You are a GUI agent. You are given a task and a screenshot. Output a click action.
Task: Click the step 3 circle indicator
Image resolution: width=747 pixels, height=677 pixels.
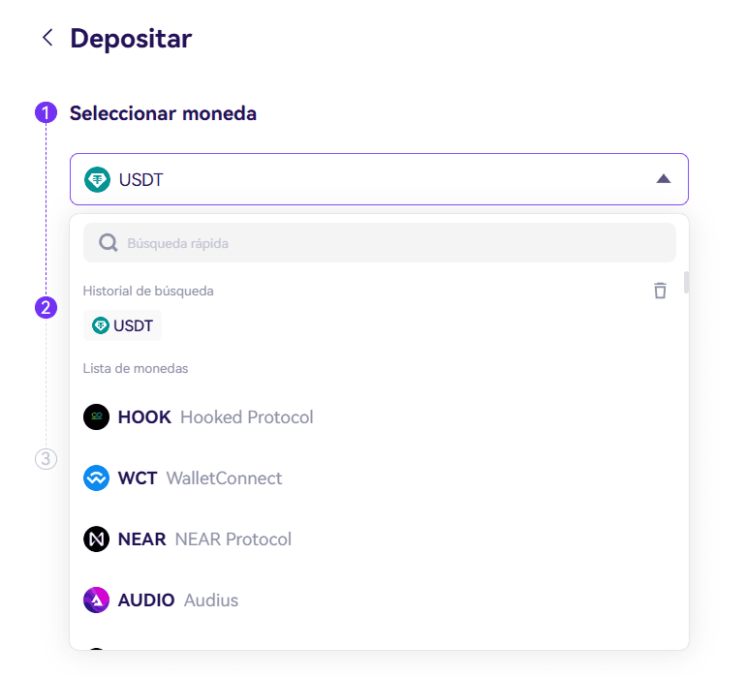click(x=46, y=459)
